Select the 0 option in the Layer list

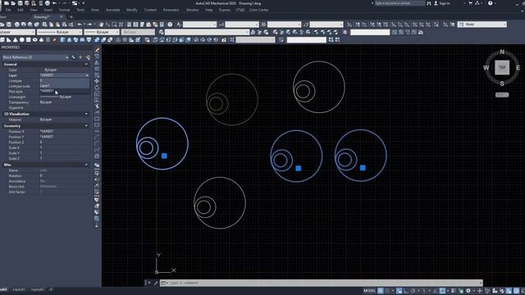pyautogui.click(x=64, y=80)
